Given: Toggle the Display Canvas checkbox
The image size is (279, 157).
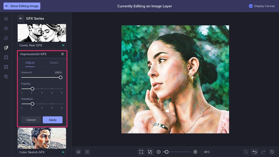Looking at the screenshot, I should [x=251, y=6].
